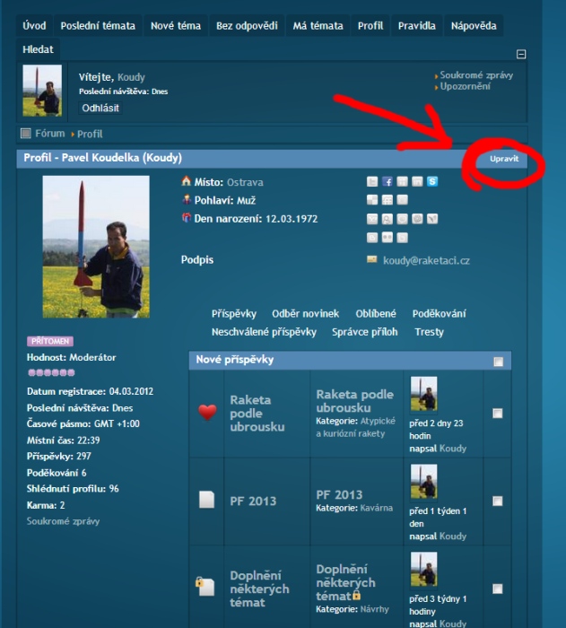Check the select-all box in Nové příspěvky header
The width and height of the screenshot is (566, 628).
pyautogui.click(x=499, y=362)
